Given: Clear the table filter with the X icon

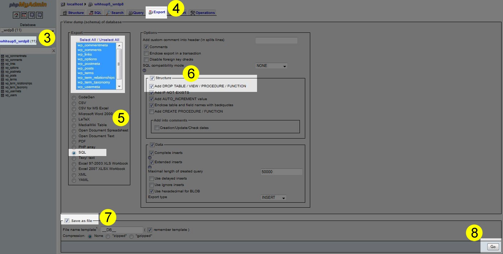Looking at the screenshot, I should (x=54, y=51).
